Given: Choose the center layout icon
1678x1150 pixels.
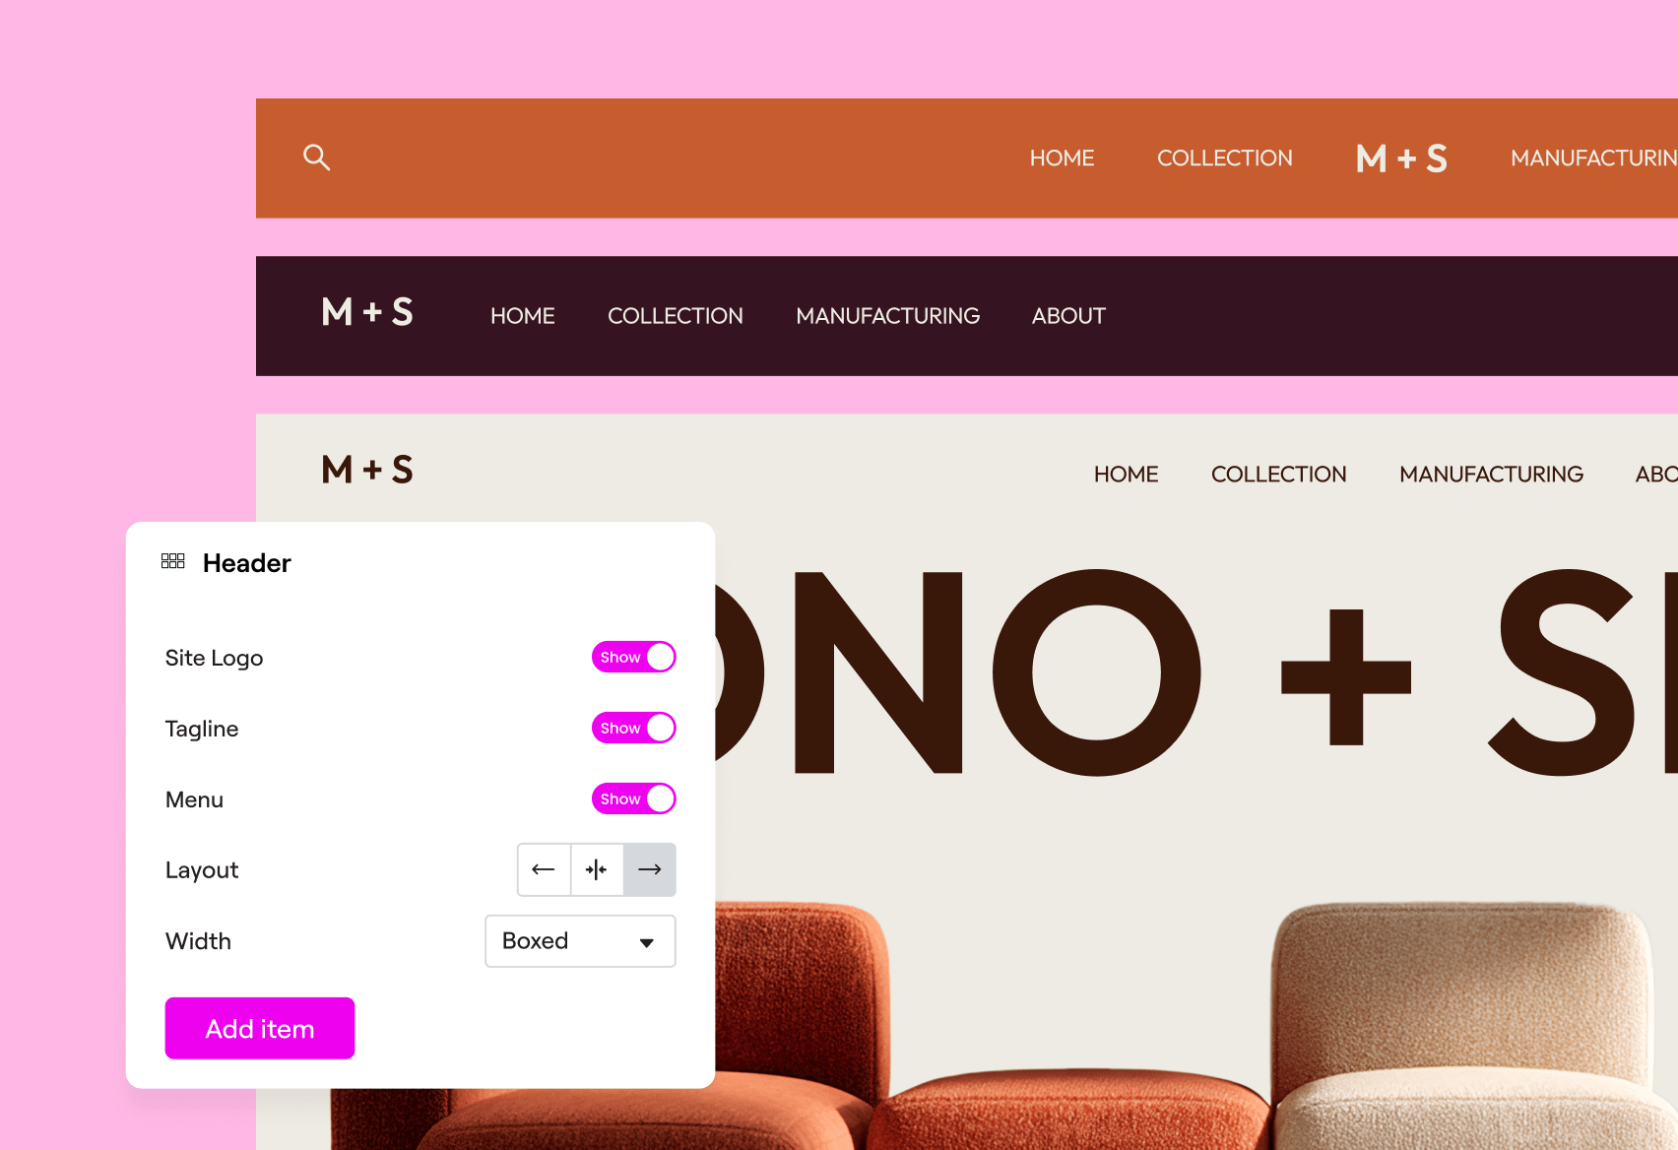Looking at the screenshot, I should coord(597,869).
